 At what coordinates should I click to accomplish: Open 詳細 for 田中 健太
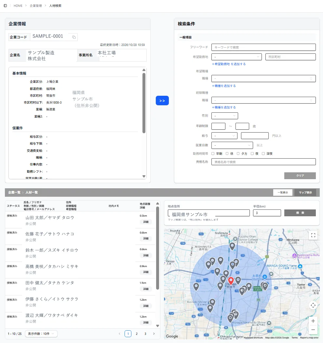click(146, 289)
